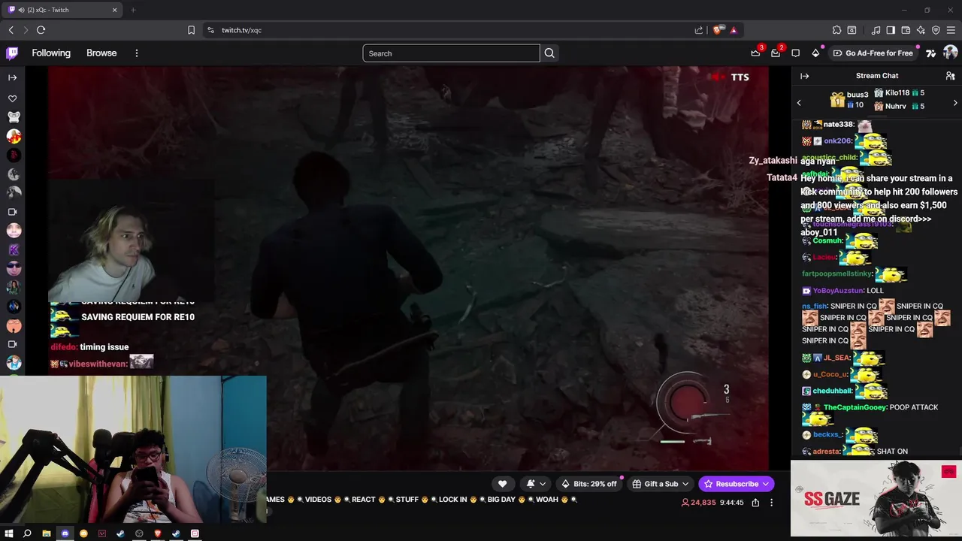The width and height of the screenshot is (962, 541).
Task: Click Nuhrv in gift leaderboard
Action: pyautogui.click(x=895, y=106)
